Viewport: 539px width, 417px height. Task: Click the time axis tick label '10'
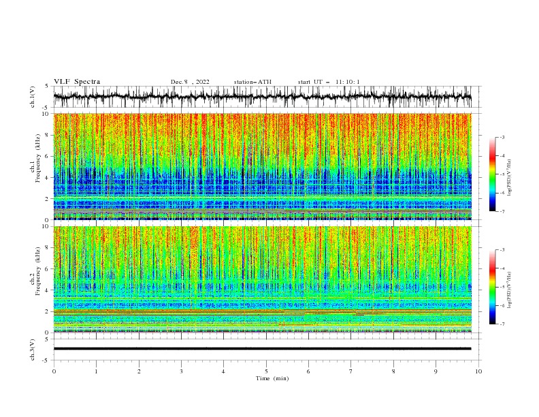pos(478,371)
